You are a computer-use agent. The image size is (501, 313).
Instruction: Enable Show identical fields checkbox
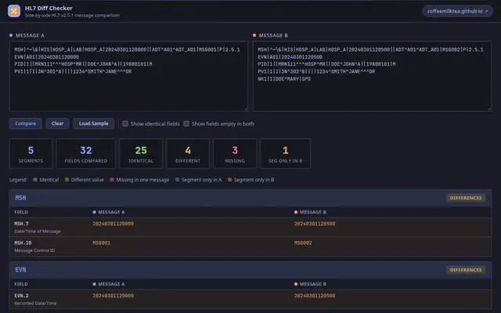(x=125, y=124)
